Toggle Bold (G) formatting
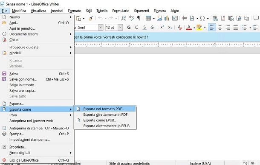 tap(129, 28)
